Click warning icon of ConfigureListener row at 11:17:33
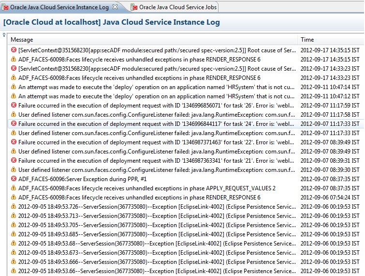The image size is (365, 276). point(14,133)
